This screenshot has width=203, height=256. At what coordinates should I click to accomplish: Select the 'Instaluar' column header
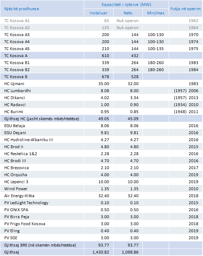[x=98, y=13]
